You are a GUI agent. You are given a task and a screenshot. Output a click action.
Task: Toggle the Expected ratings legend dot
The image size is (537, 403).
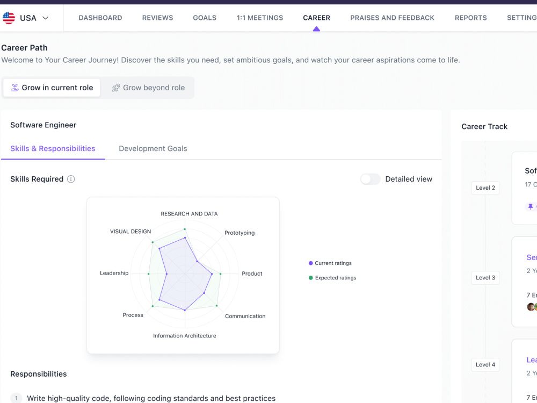tap(310, 278)
